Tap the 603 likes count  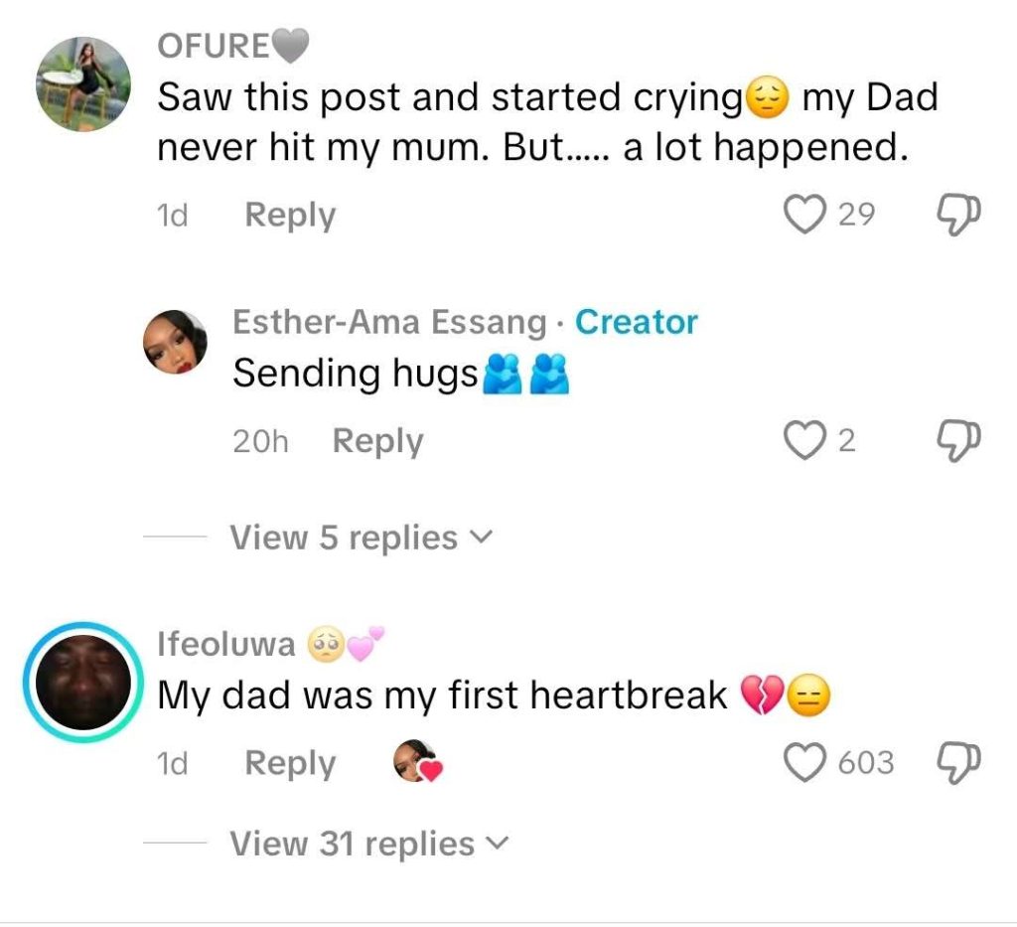click(866, 763)
